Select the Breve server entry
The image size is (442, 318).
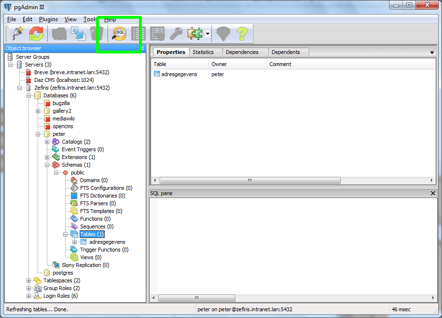point(71,72)
